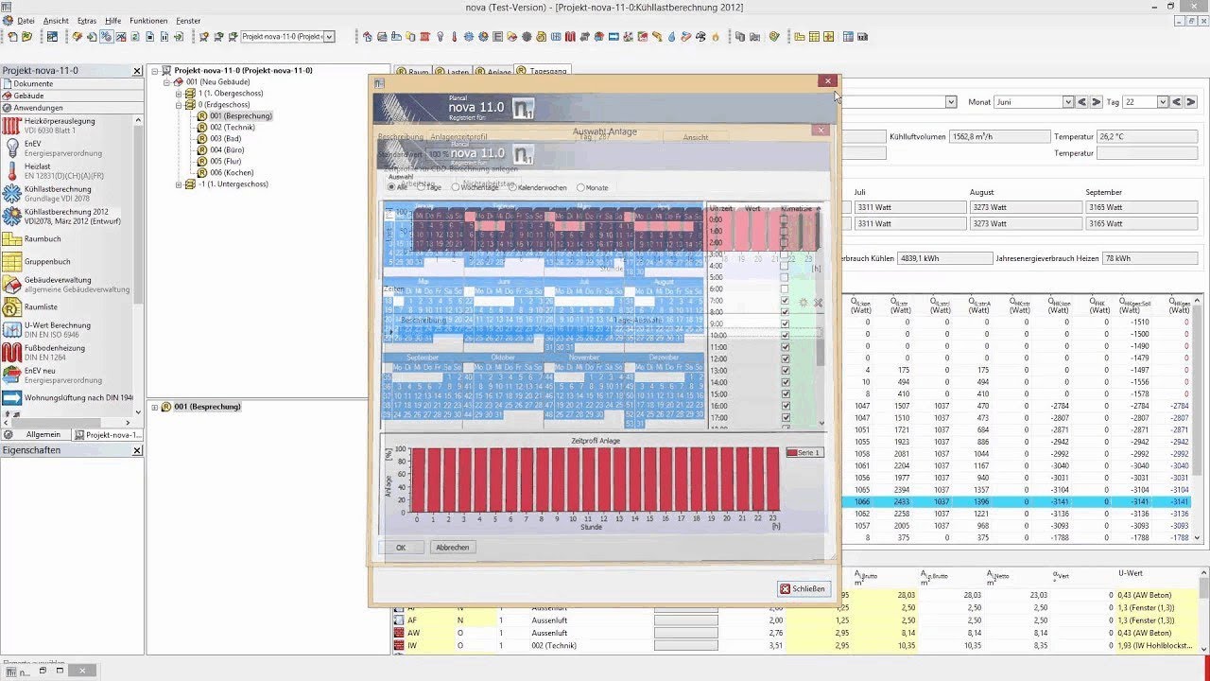The width and height of the screenshot is (1210, 681).
Task: Toggle the 13:00 checkbox
Action: 785,371
